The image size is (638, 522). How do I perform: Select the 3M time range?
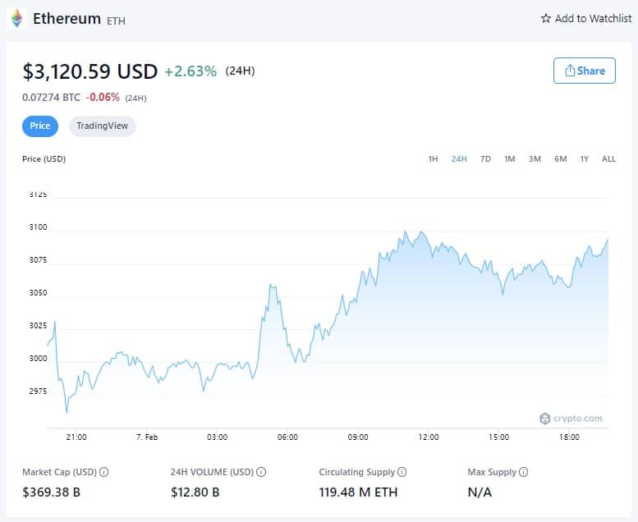pos(535,159)
